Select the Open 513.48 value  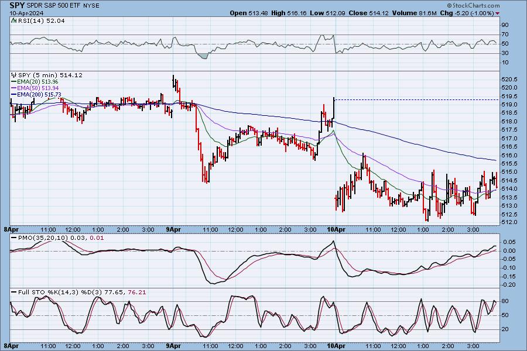tap(249, 13)
